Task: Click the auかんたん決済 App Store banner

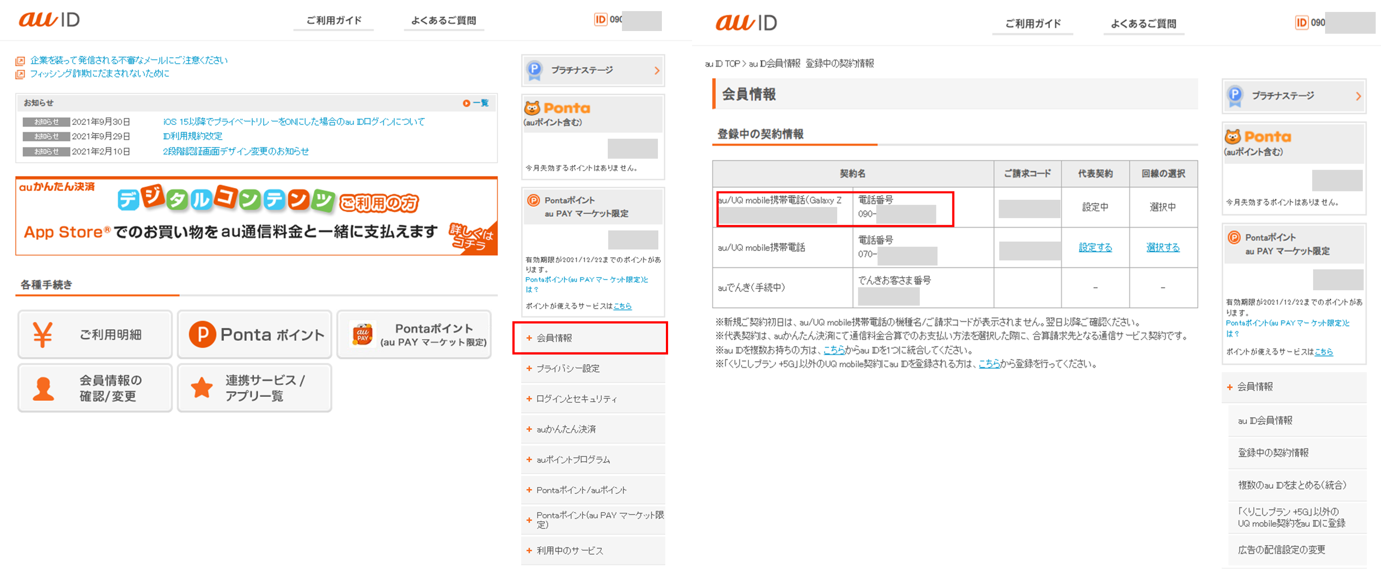Action: tap(256, 216)
